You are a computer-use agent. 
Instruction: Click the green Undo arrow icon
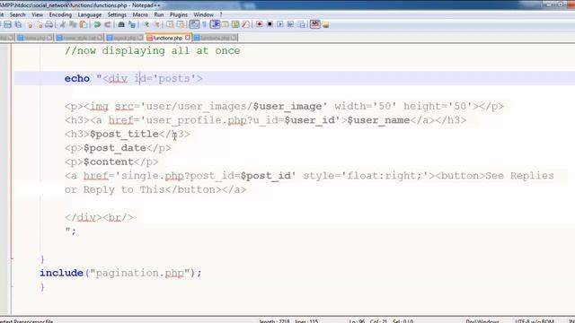coord(97,24)
